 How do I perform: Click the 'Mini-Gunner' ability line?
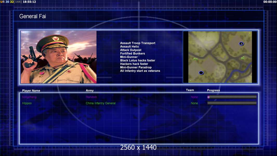pos(129,57)
